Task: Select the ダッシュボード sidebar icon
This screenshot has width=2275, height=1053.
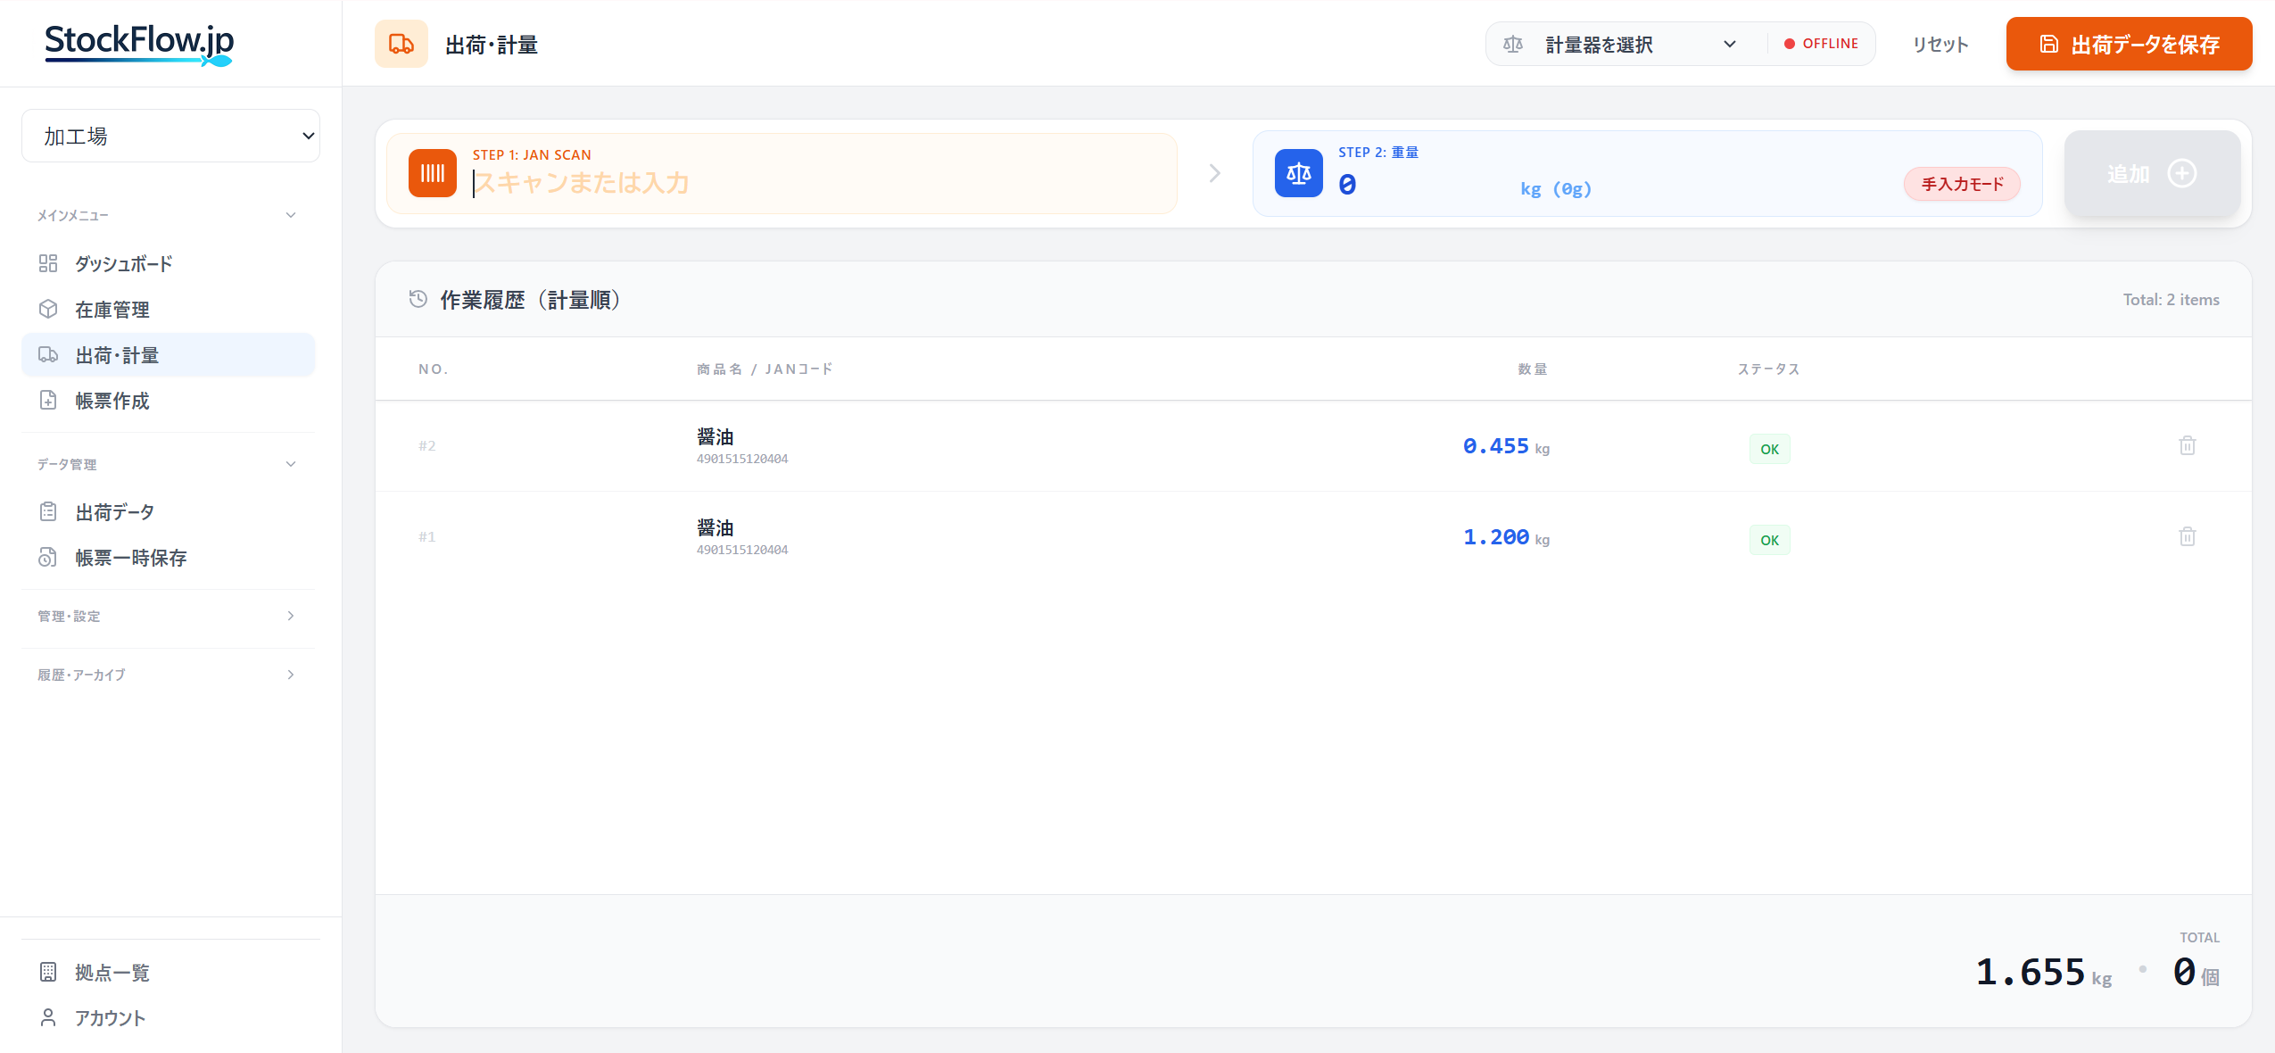Action: tap(49, 263)
